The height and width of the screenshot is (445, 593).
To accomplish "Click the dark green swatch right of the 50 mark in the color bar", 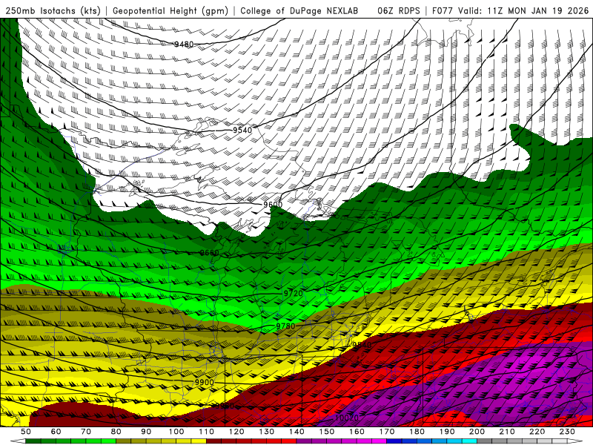I will click(x=33, y=441).
